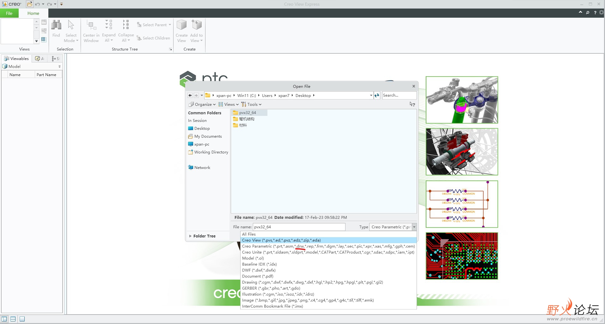Select the Viewables panel tab
Viewport: 605px width, 324px height.
pyautogui.click(x=16, y=58)
